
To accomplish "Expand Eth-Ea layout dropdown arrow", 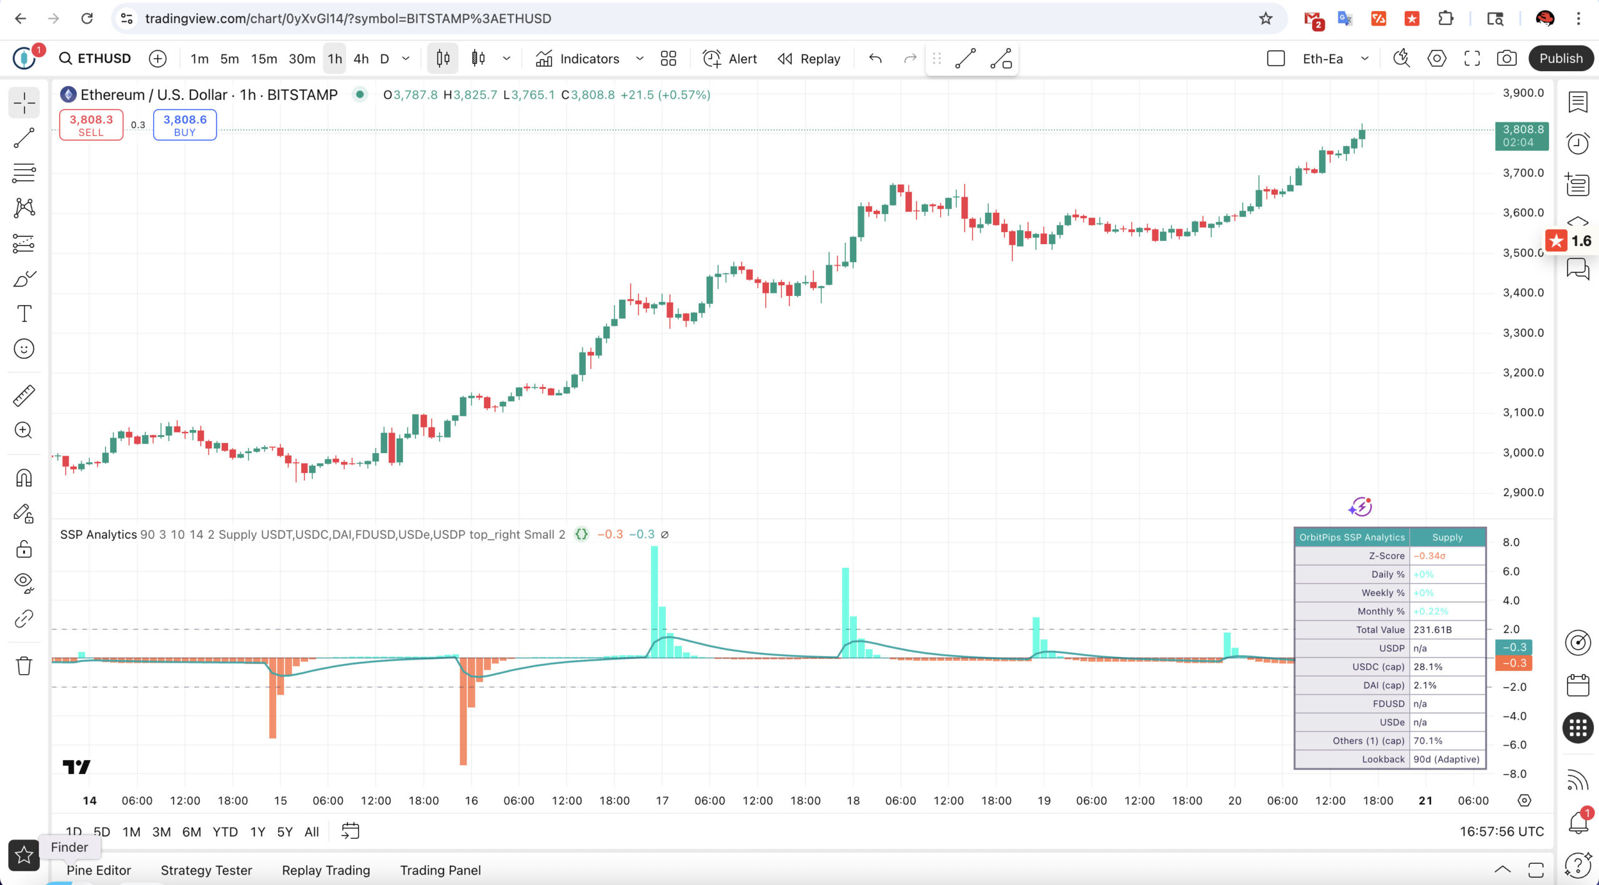I will coord(1365,59).
